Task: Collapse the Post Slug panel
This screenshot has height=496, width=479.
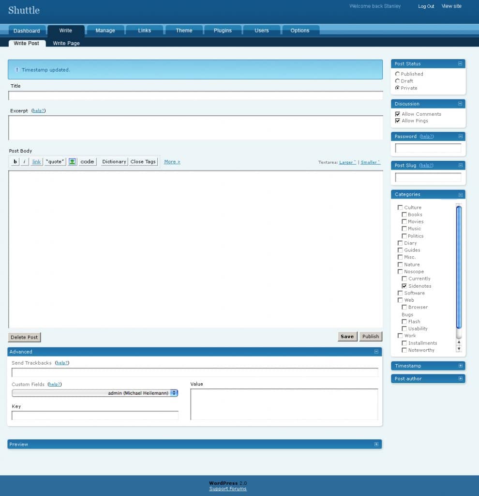Action: point(460,165)
